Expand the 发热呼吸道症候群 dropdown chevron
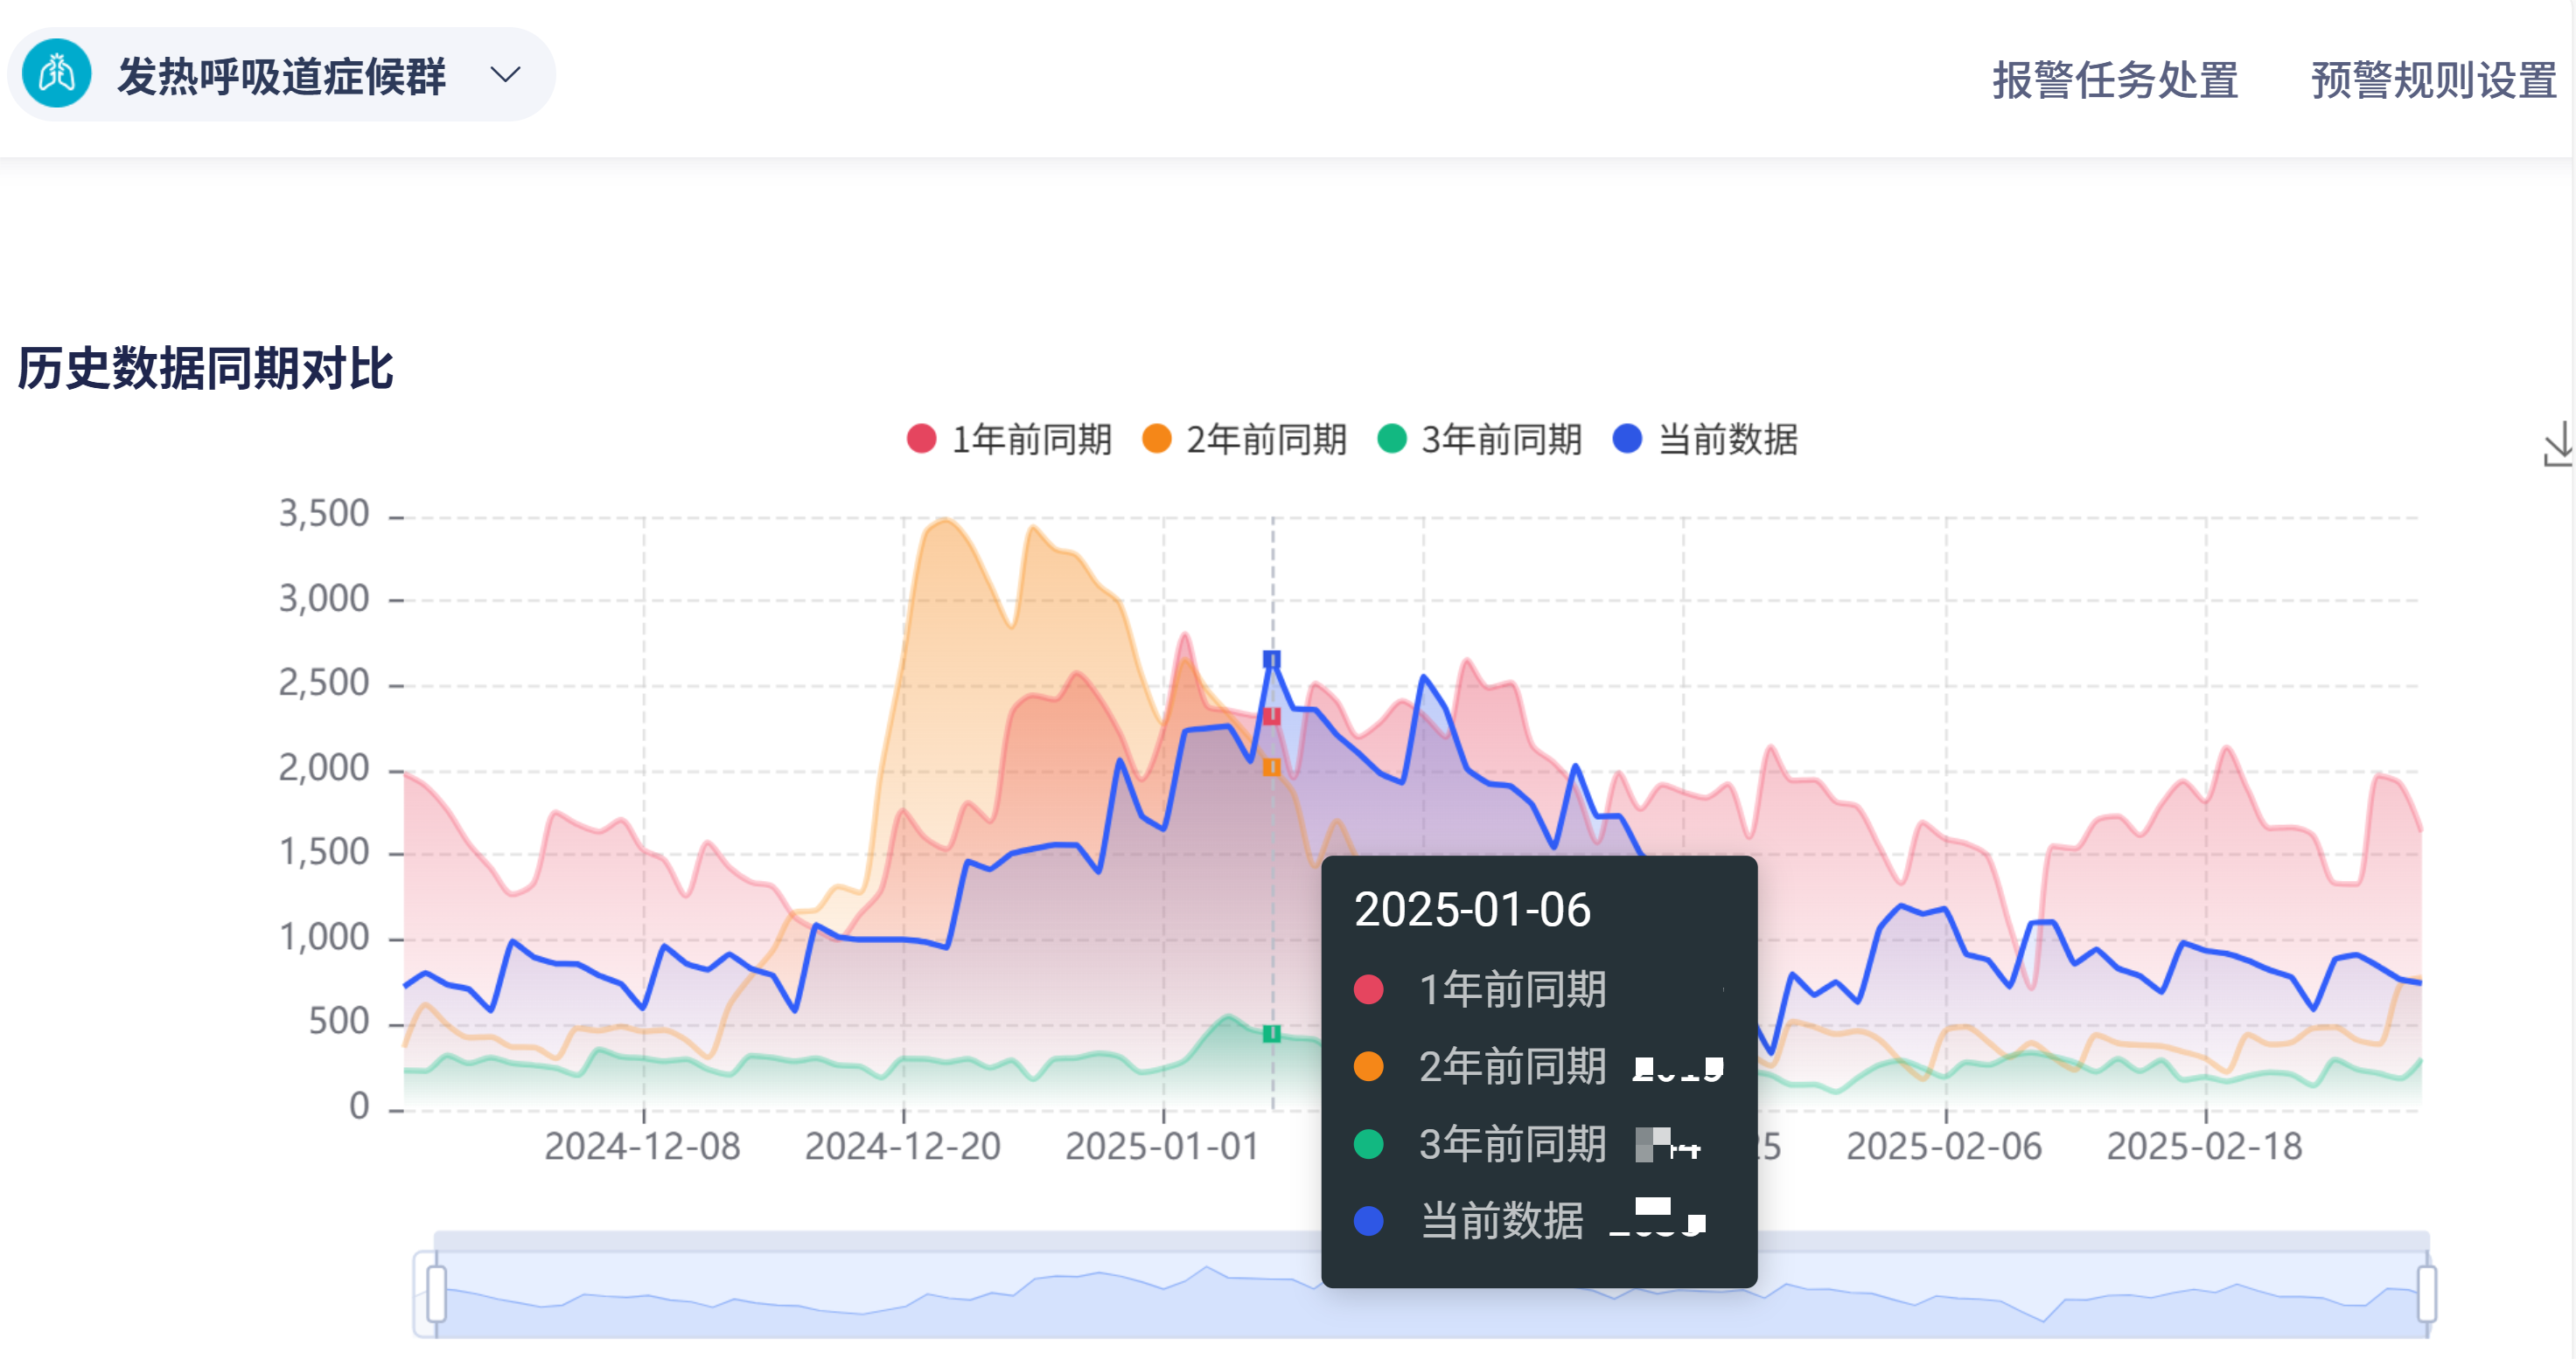 [x=506, y=75]
